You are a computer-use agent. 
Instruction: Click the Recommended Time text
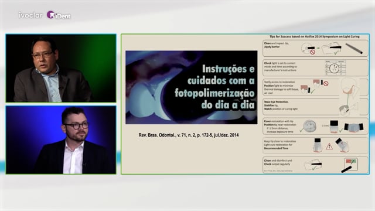[276, 148]
